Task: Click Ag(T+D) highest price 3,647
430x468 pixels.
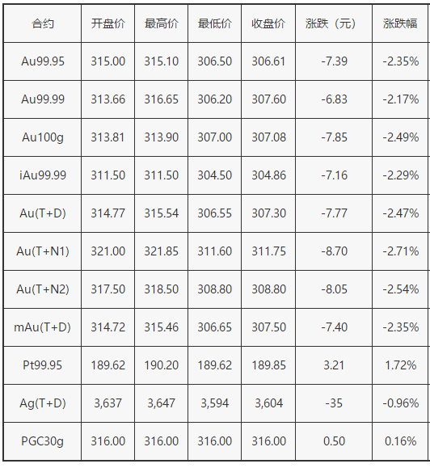Action: coord(161,403)
